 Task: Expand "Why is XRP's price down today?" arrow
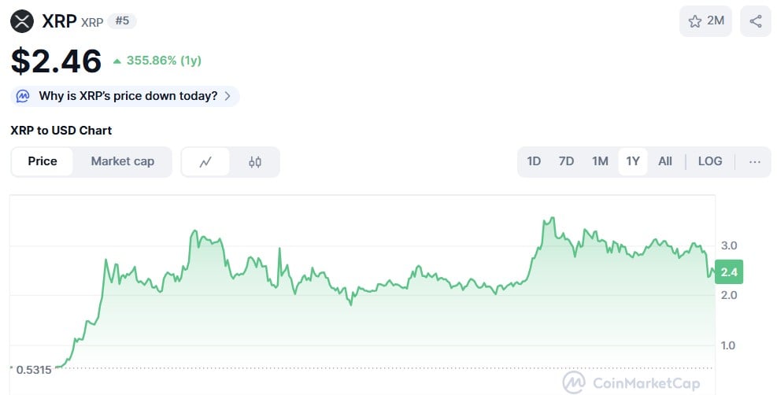pos(228,96)
